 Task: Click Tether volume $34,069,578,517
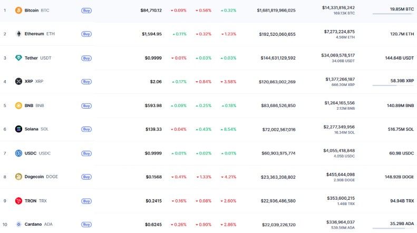(x=338, y=55)
